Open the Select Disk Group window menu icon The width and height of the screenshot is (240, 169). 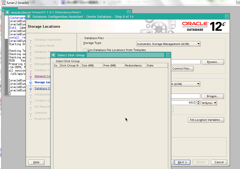pyautogui.click(x=53, y=55)
